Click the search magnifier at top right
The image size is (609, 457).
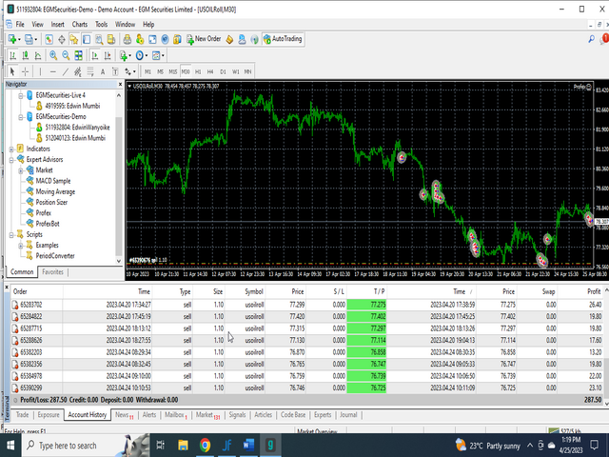(591, 39)
